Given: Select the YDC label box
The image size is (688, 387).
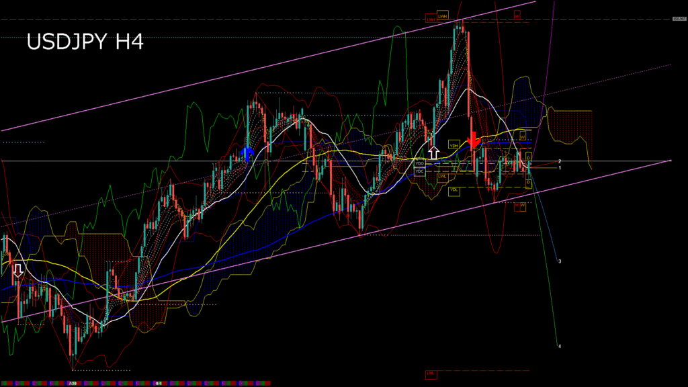Looking at the screenshot, I should (420, 171).
